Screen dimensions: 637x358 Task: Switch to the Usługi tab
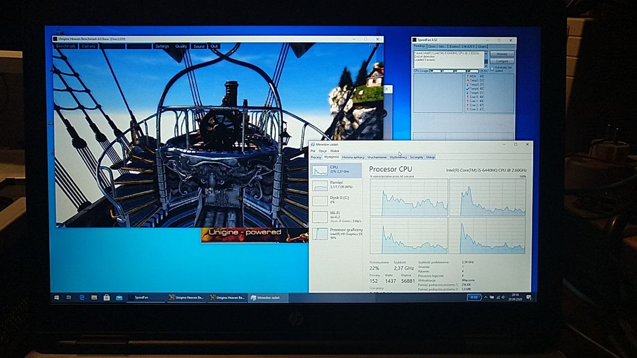[x=430, y=157]
